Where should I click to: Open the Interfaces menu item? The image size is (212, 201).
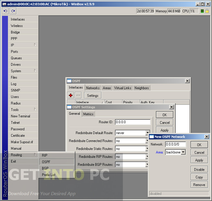click(23, 19)
